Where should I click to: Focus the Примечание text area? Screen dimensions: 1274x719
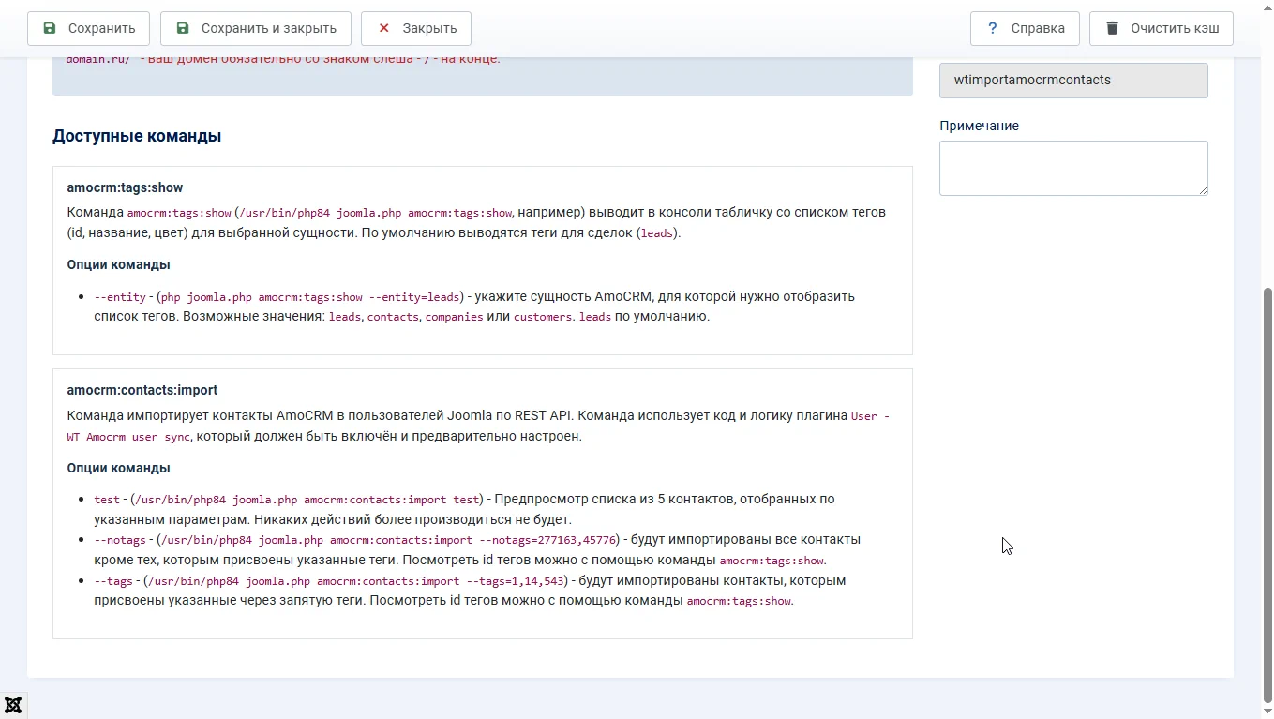(1072, 168)
